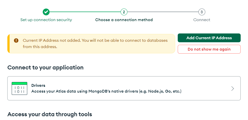Go back to Set up connection security

pyautogui.click(x=46, y=20)
